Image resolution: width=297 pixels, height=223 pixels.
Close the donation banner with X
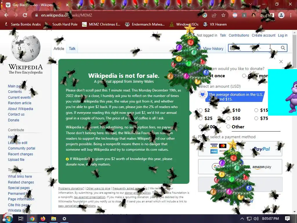coord(281,62)
